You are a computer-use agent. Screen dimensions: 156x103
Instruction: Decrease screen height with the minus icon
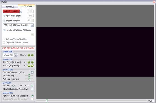tap(29, 55)
